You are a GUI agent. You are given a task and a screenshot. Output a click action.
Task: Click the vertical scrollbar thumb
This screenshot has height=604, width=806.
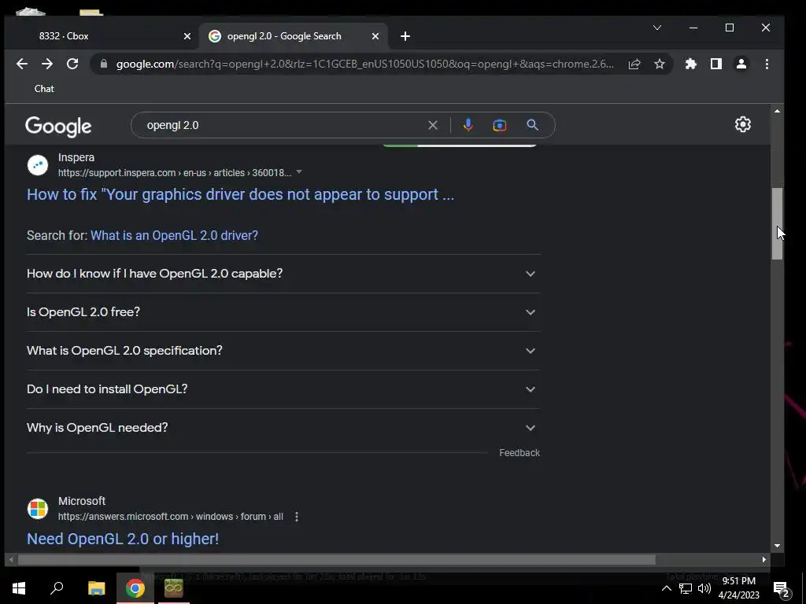pyautogui.click(x=777, y=223)
